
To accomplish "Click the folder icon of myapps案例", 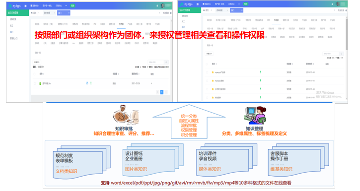I will [x=213, y=81].
